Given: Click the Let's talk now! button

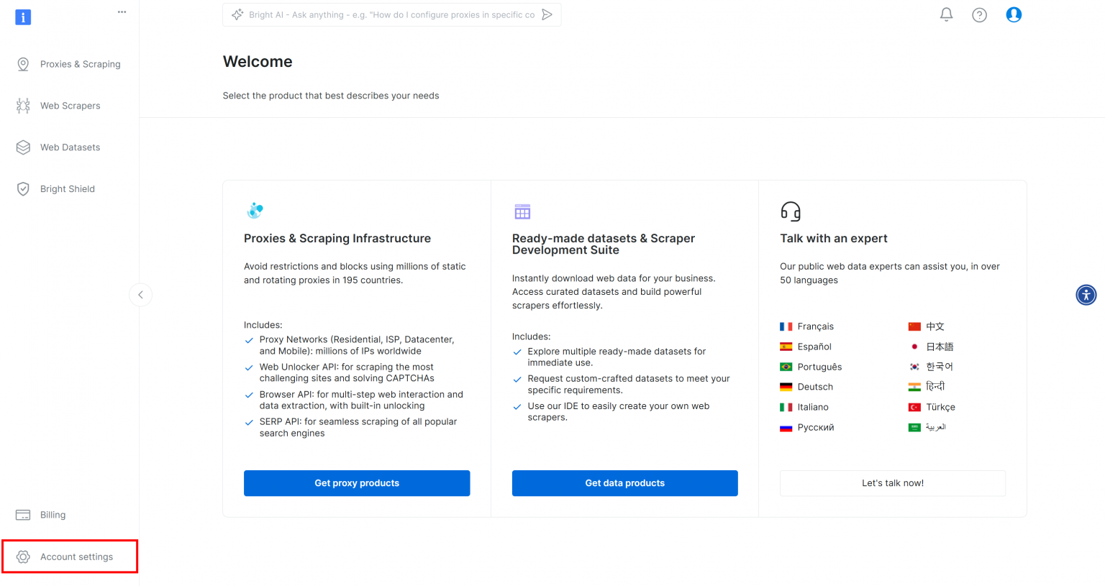Looking at the screenshot, I should (892, 483).
